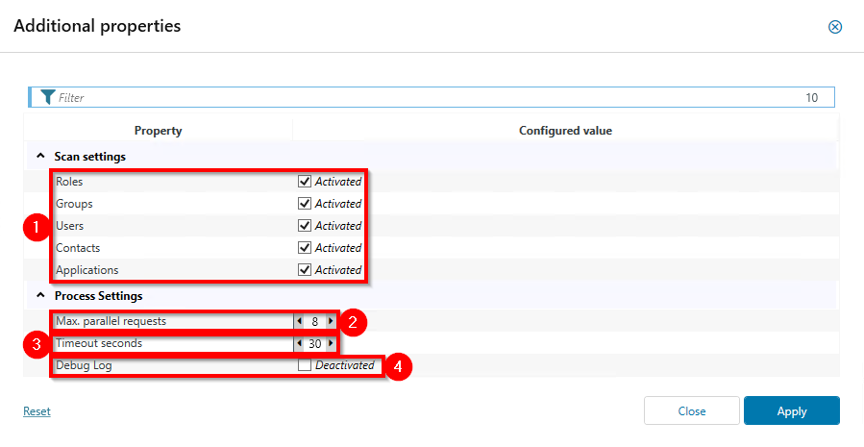
Task: Focus the Filter text field
Action: (423, 97)
